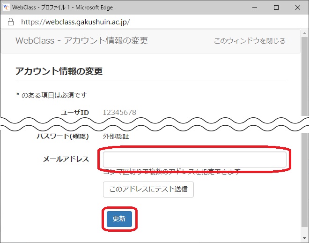Click the アカウント情報の変更 page heading
The height and width of the screenshot is (243, 309).
(59, 71)
